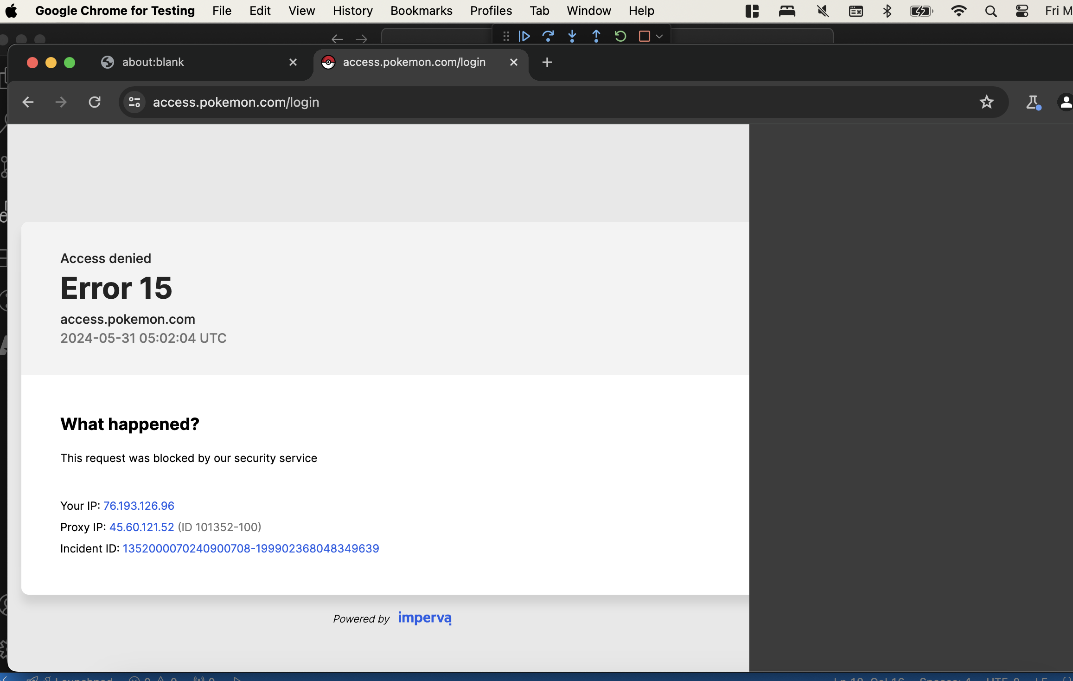Image resolution: width=1073 pixels, height=681 pixels.
Task: Click the access.pokemon.com domain text on page
Action: click(x=128, y=319)
